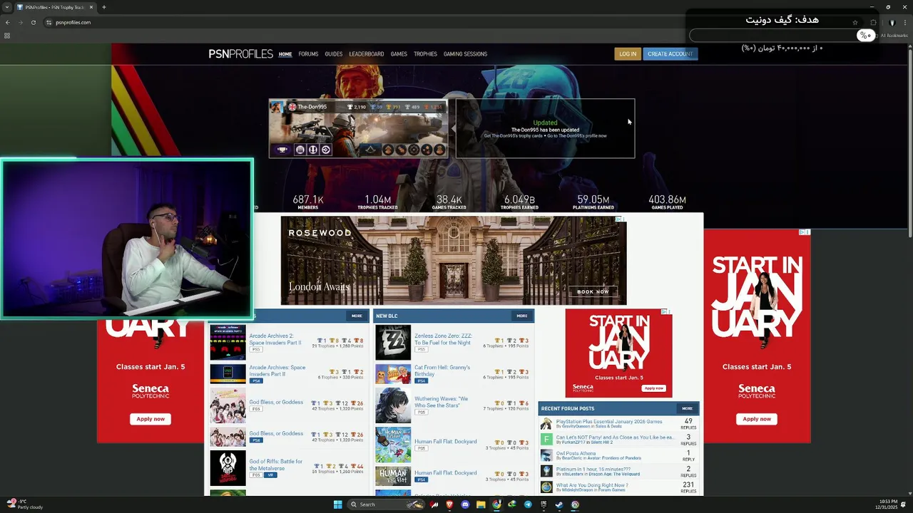Switch to Chrome in the taskbar

[x=496, y=504]
